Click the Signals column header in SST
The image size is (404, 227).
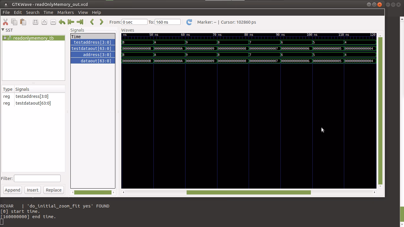pyautogui.click(x=40, y=89)
